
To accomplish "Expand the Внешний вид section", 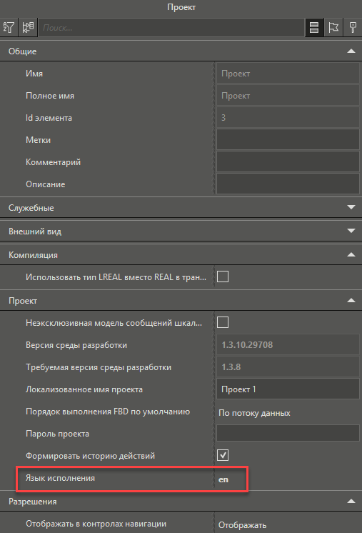I will coord(351,231).
